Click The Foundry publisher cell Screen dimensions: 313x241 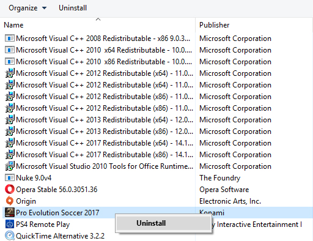tap(220, 178)
